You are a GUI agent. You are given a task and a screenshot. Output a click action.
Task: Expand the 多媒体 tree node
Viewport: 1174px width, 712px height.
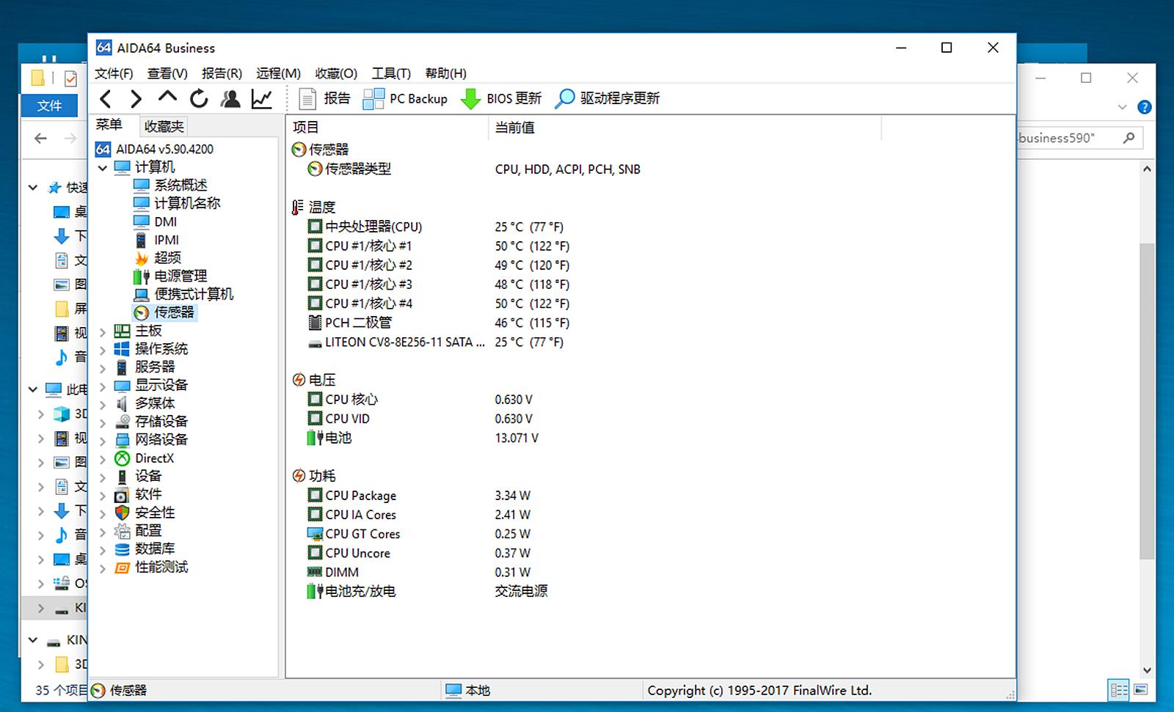103,404
